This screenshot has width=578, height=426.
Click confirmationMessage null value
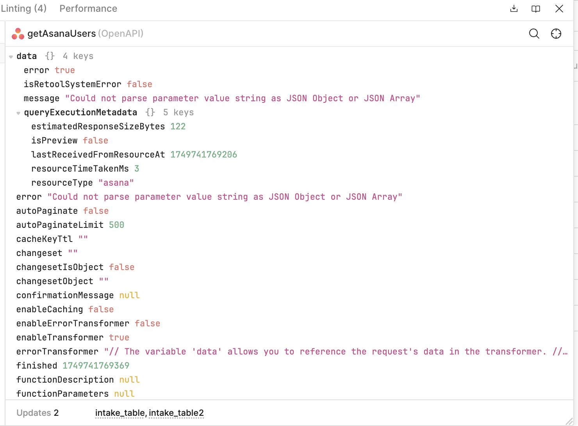click(x=129, y=295)
